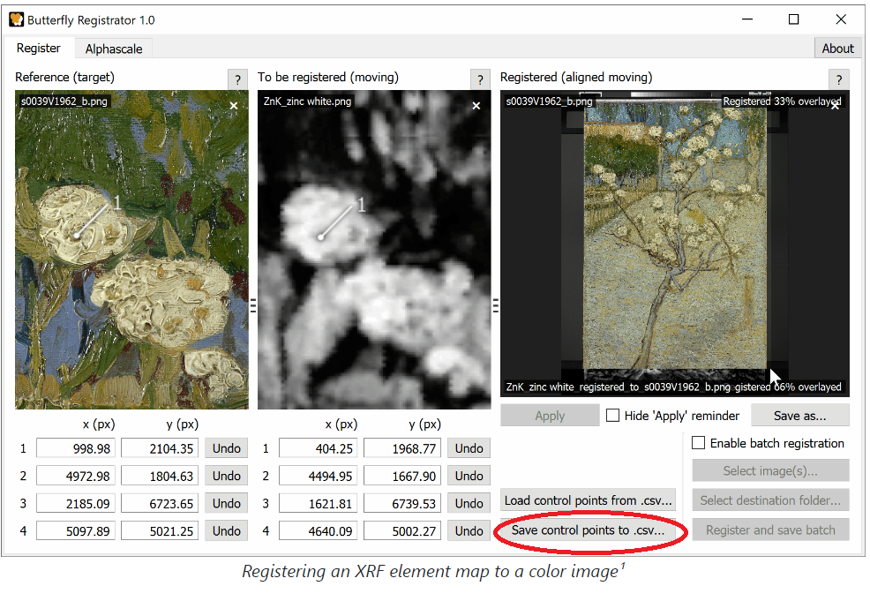Viewport: 870px width, 601px height.
Task: Open the About page
Action: click(x=837, y=49)
